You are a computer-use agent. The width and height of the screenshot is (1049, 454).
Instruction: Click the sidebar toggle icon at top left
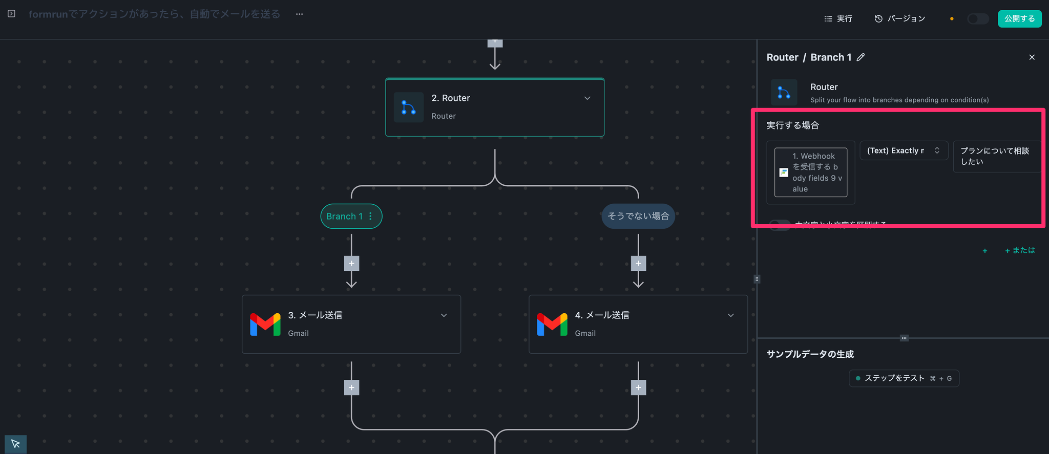[11, 14]
